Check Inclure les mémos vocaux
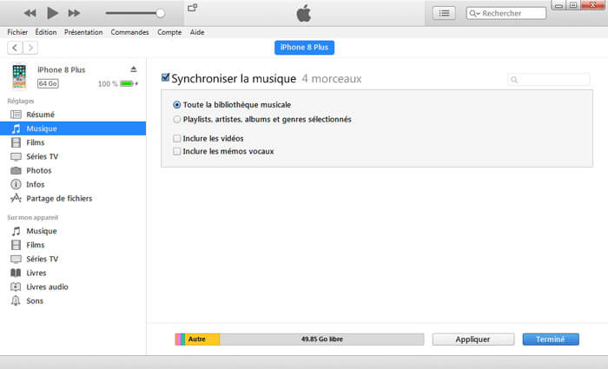 coord(177,151)
